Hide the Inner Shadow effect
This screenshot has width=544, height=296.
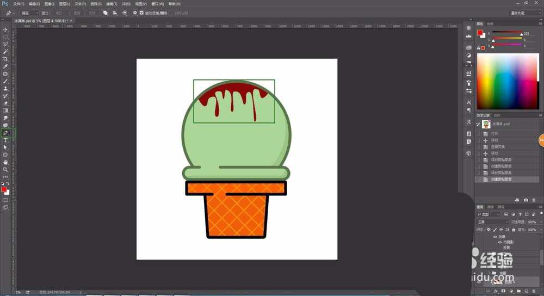(499, 242)
